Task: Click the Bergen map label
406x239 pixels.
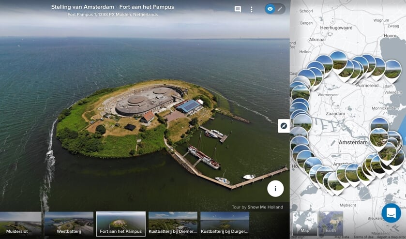Action: point(306,23)
